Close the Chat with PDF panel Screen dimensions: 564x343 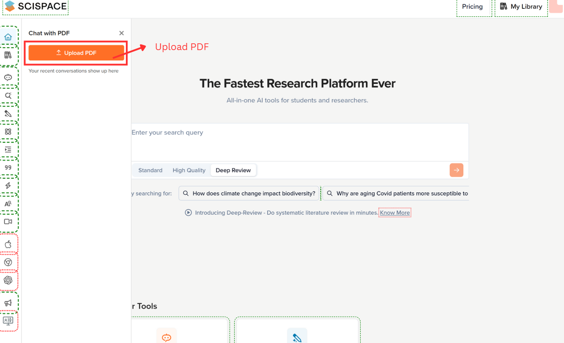(x=121, y=33)
